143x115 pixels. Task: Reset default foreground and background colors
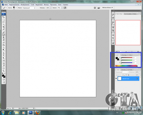click(3, 73)
